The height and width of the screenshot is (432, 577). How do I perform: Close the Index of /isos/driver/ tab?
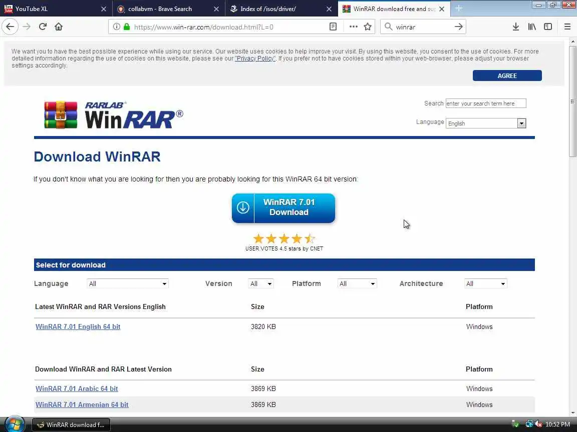click(329, 9)
